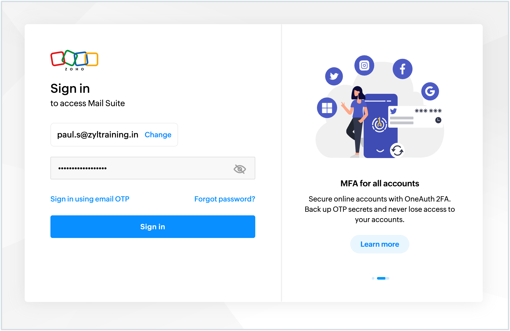Click the Twitter icon in the illustration
The height and width of the screenshot is (331, 510).
[334, 76]
